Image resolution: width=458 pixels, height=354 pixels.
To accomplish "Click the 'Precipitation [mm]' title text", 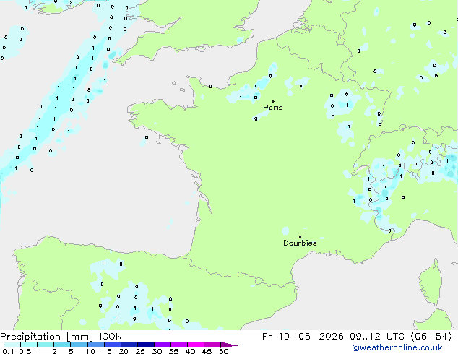I will (x=47, y=337).
